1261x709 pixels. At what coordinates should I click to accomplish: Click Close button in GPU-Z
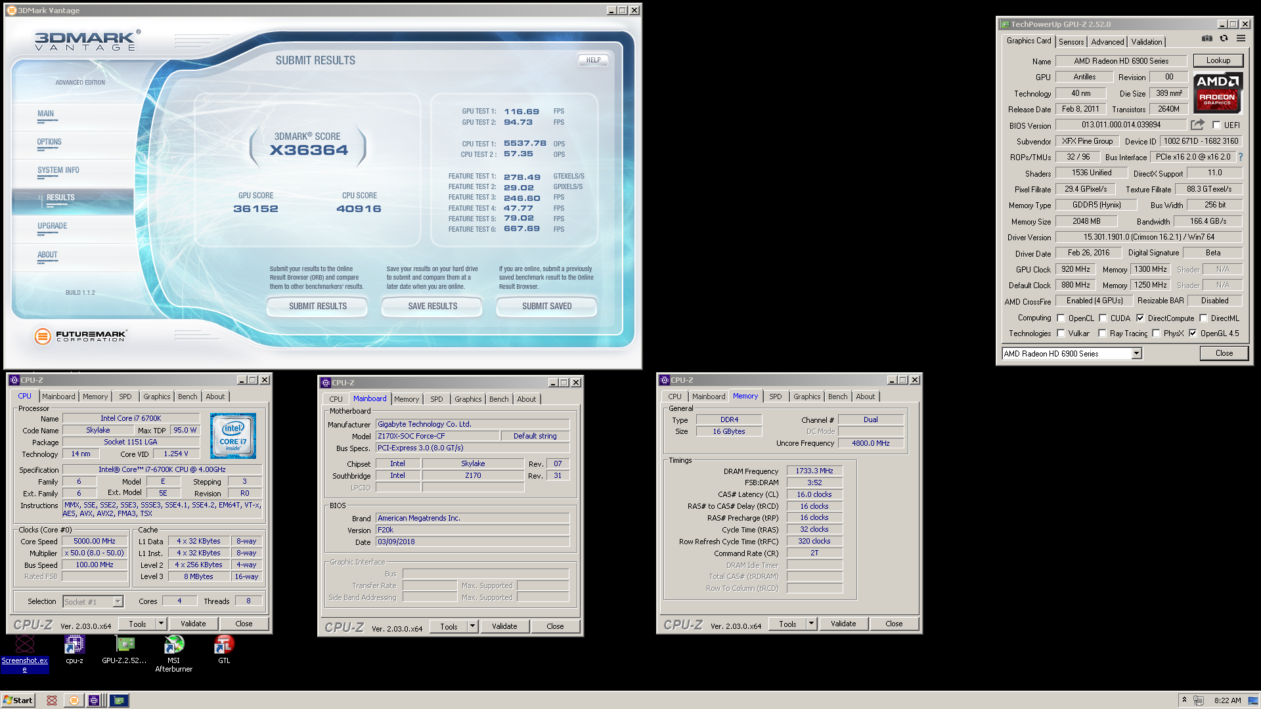click(1224, 353)
